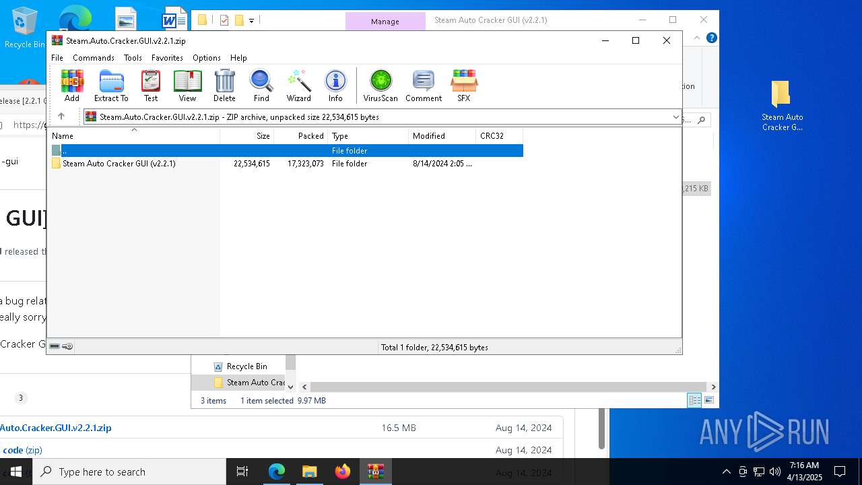Screen dimensions: 862x485
Task: Open the Help menu
Action: coord(238,58)
